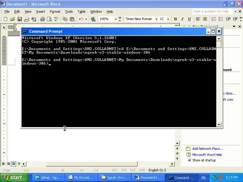Click the Previous Page double-arrow button

point(177,148)
